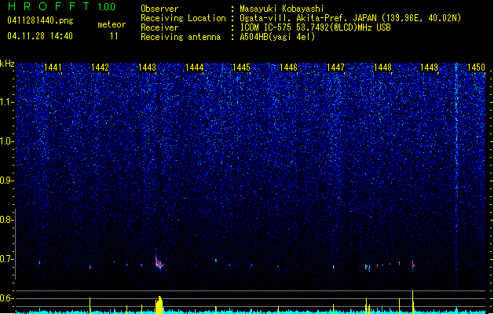Click the 1449 time axis marker

tap(429, 68)
